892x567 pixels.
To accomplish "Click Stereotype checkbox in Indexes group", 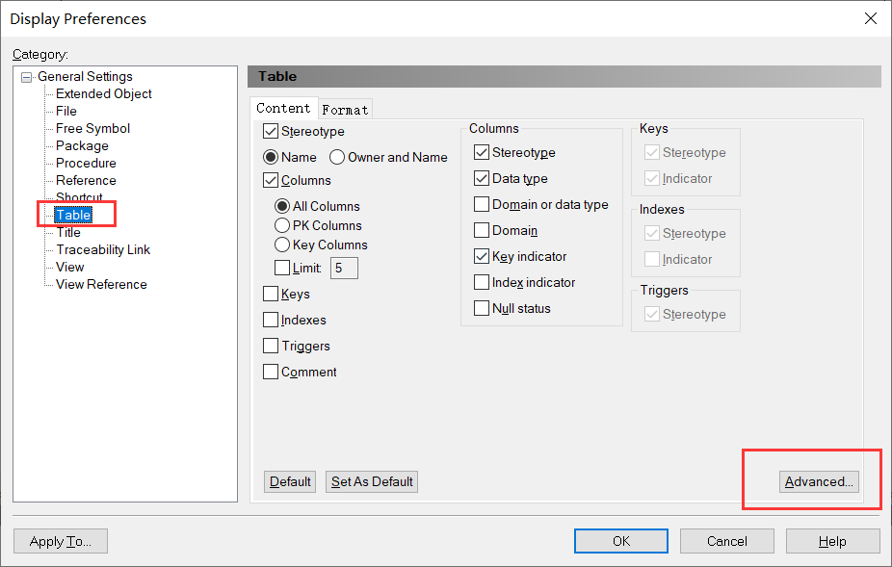I will (x=652, y=233).
